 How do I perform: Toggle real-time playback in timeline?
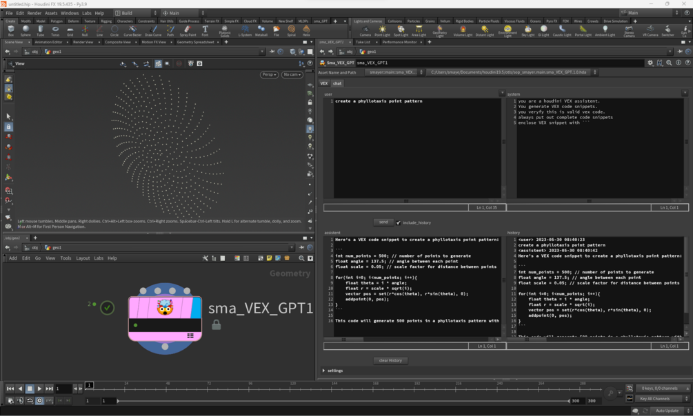tap(39, 401)
